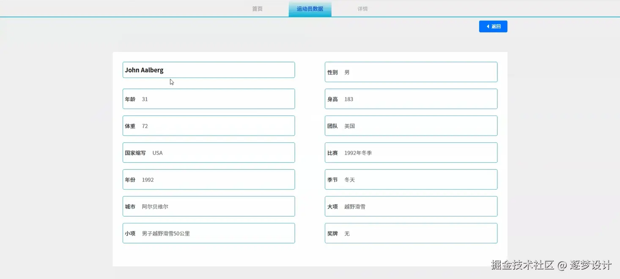Click the 返回 back button
This screenshot has height=279, width=620.
(493, 27)
